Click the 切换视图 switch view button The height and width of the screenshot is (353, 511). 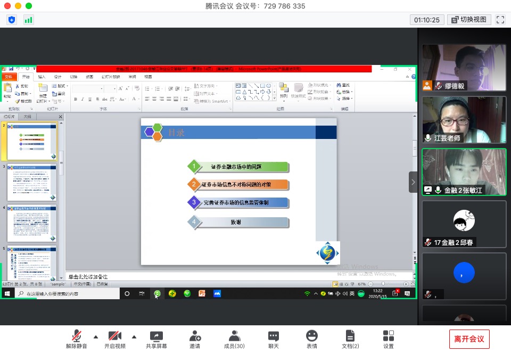469,20
